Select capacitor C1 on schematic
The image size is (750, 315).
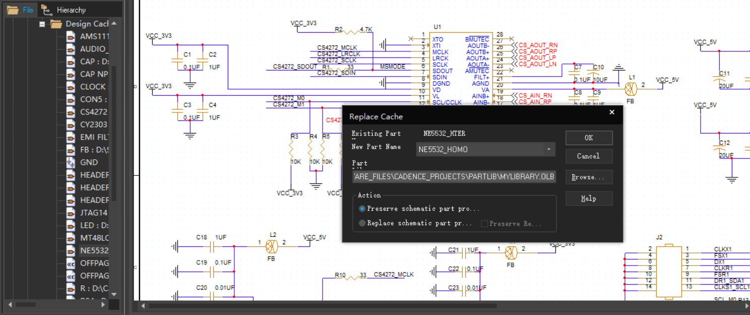(x=177, y=60)
